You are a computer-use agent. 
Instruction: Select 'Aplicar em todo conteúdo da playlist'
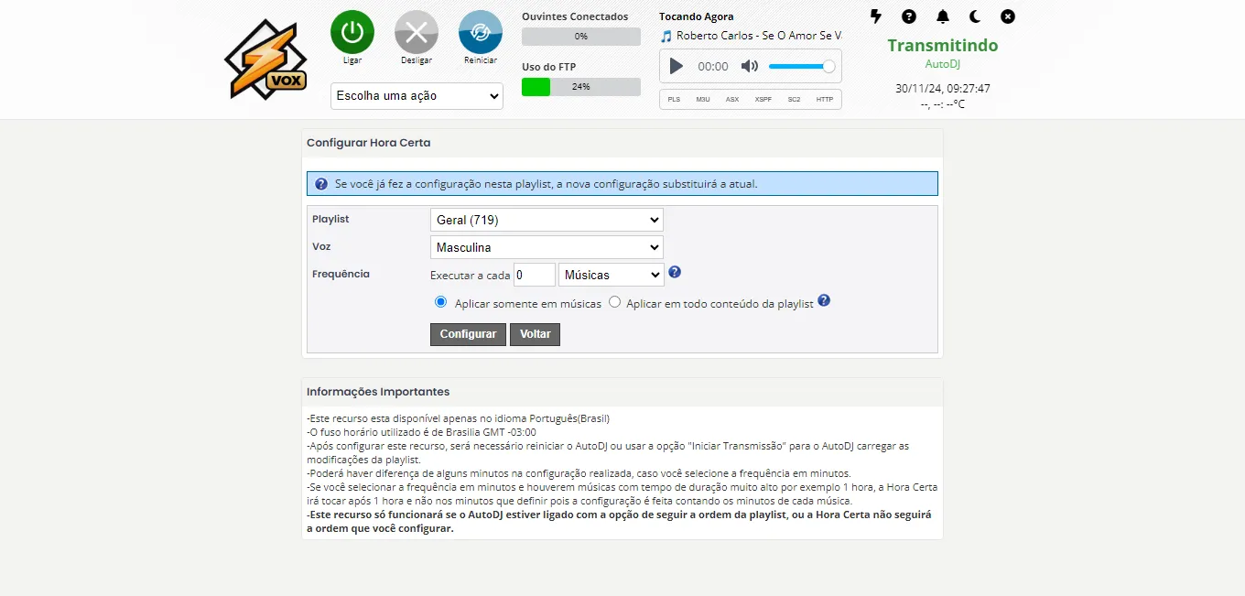point(615,302)
